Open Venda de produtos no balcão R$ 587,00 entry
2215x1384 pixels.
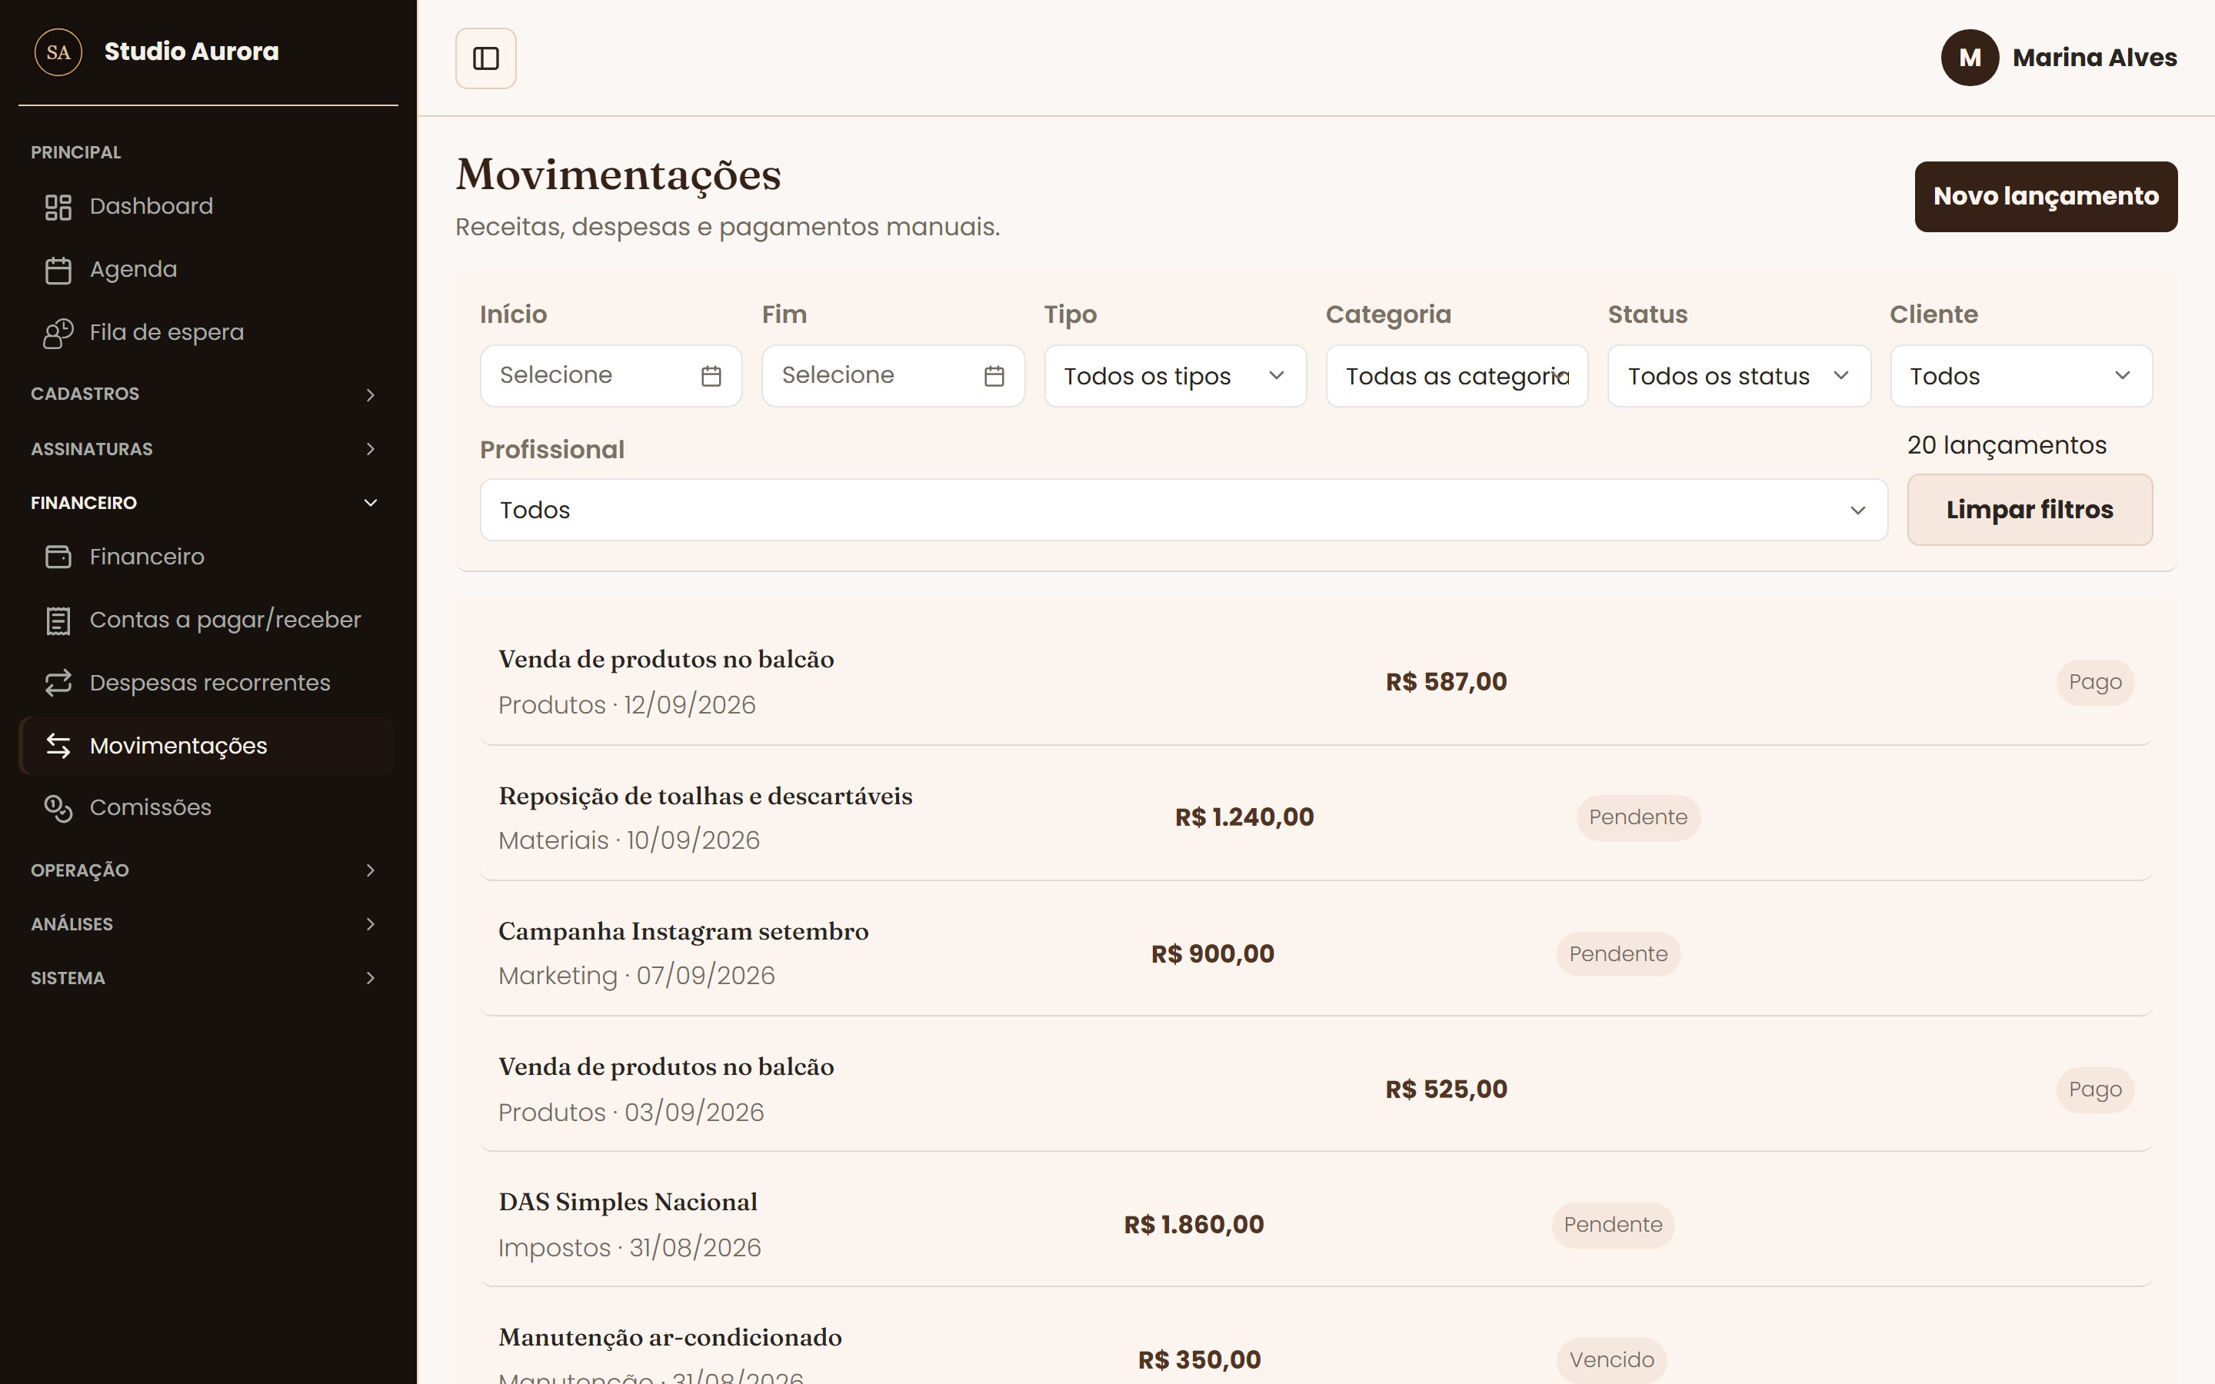coord(1316,682)
